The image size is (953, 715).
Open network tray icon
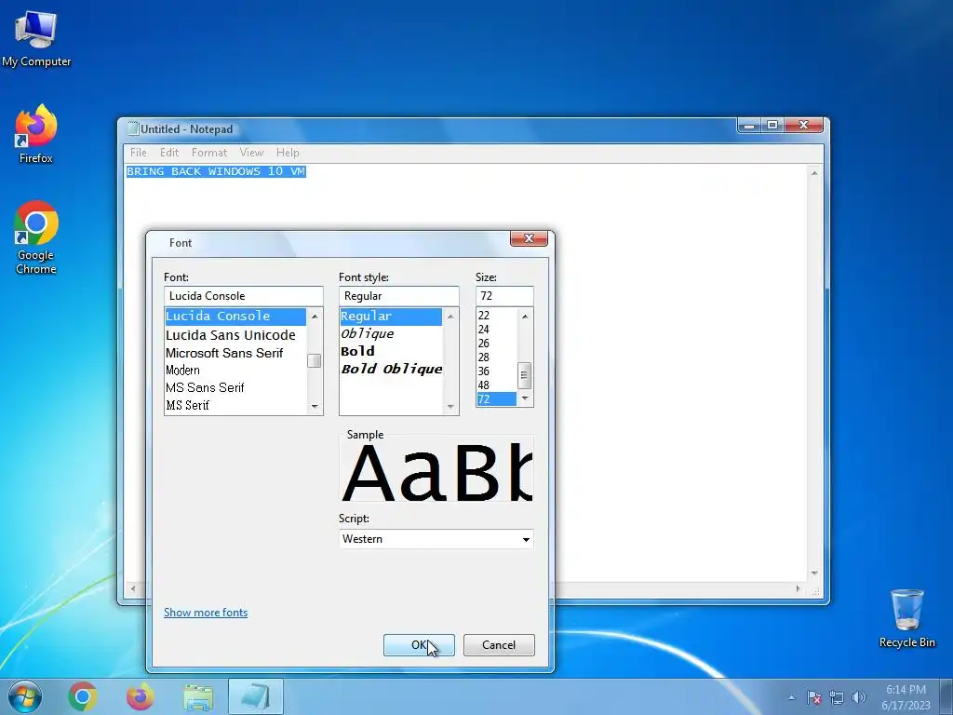pyautogui.click(x=837, y=697)
